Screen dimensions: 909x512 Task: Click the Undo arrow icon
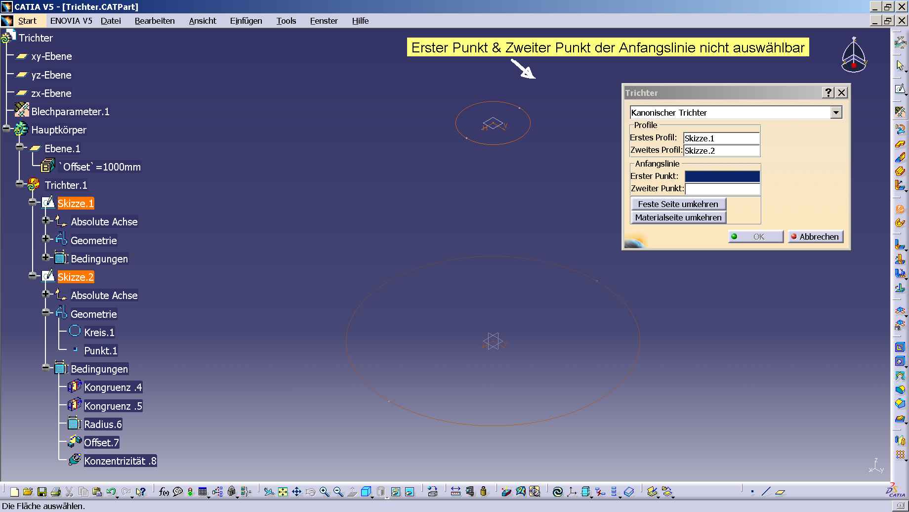pyautogui.click(x=111, y=492)
